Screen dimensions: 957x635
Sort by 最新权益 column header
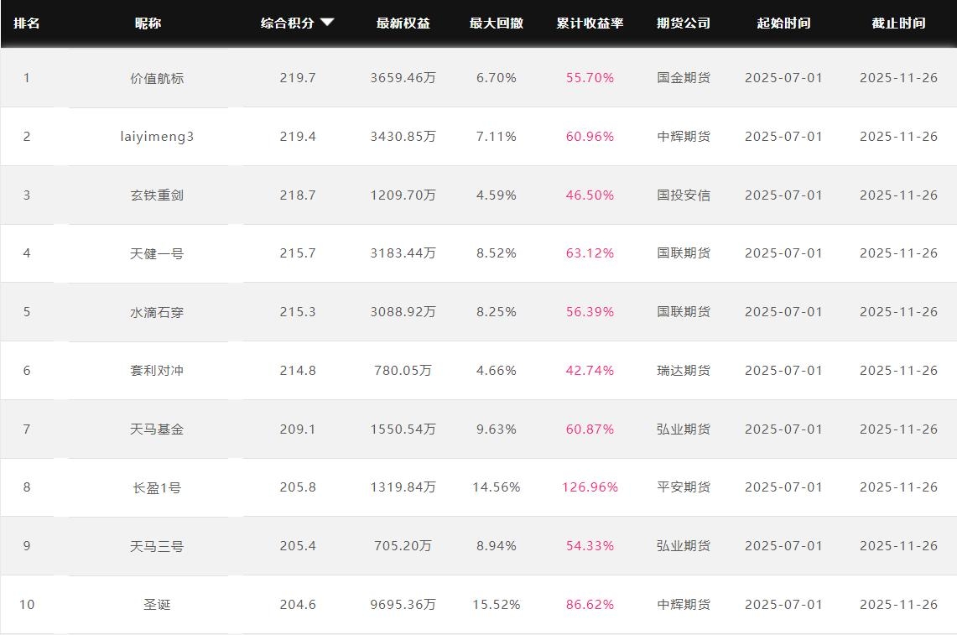click(403, 23)
